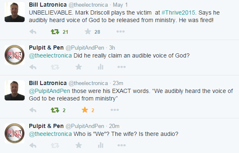
Task: Toggle retweet on tweet with 21 retweets
Action: coord(55,32)
